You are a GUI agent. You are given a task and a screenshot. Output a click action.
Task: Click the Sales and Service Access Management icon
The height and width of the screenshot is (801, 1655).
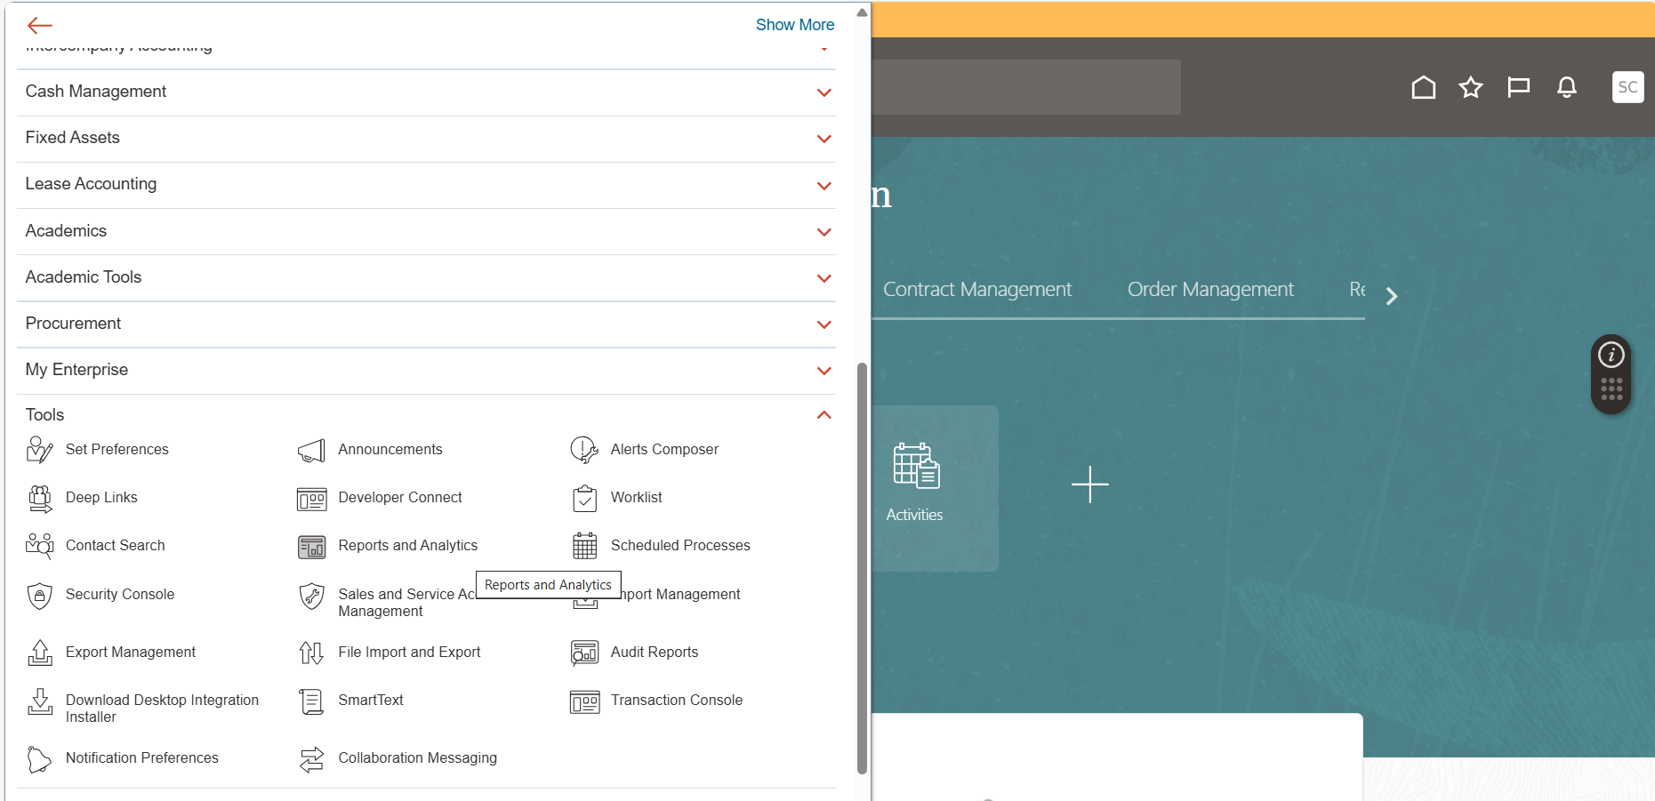pyautogui.click(x=311, y=596)
